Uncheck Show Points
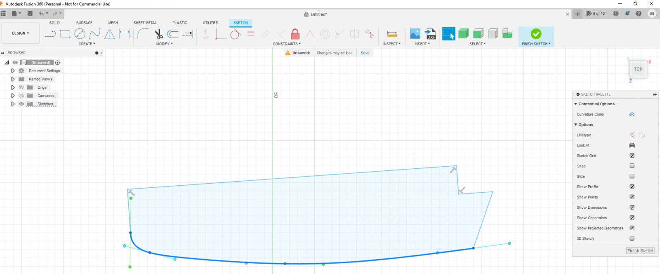Image resolution: width=660 pixels, height=274 pixels. [632, 197]
